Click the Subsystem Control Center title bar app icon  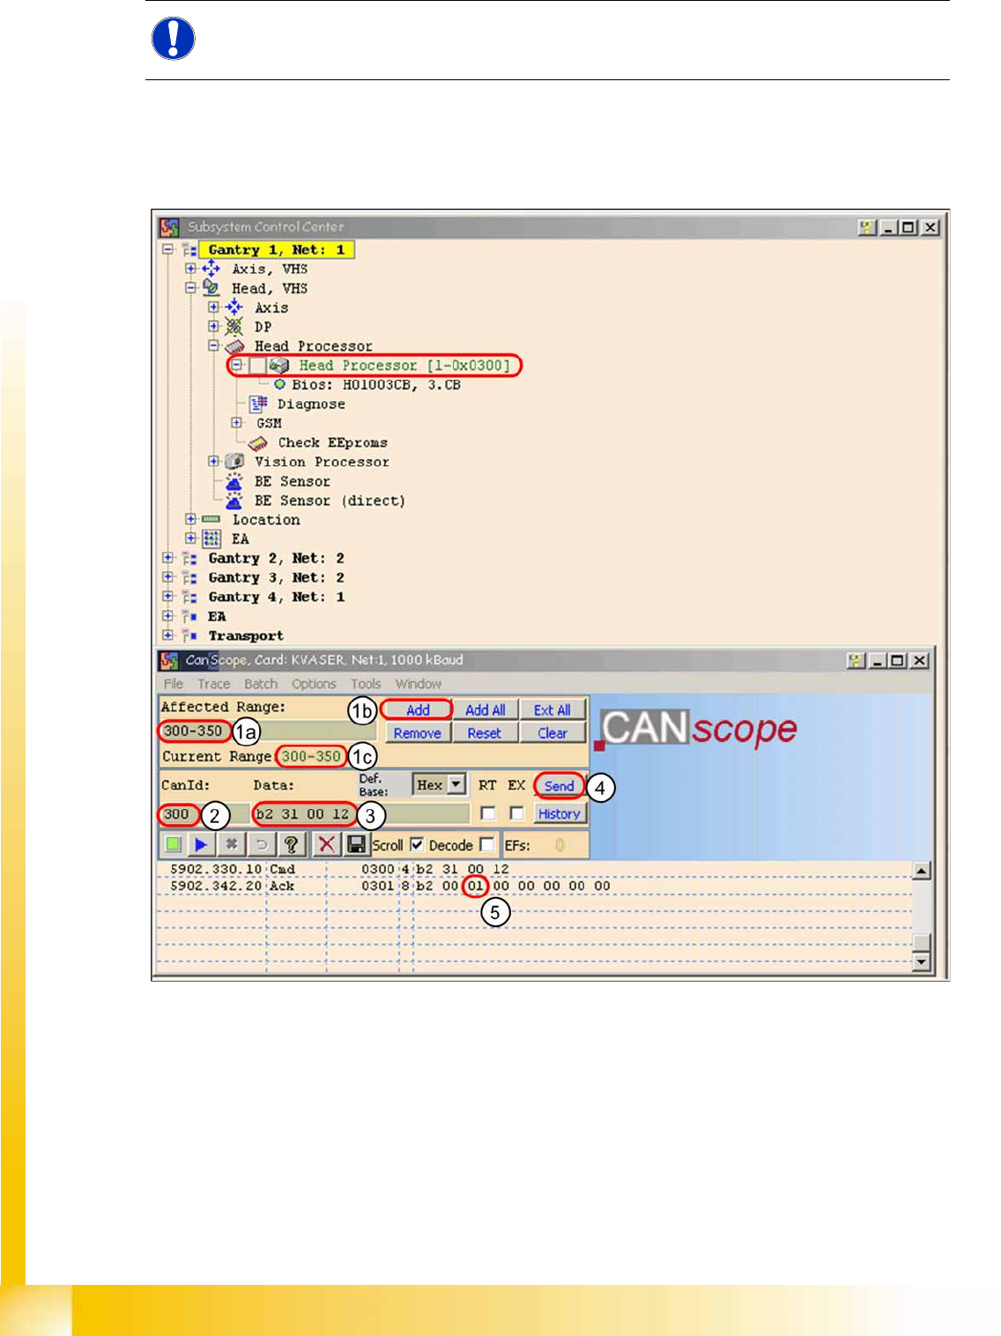tap(169, 227)
